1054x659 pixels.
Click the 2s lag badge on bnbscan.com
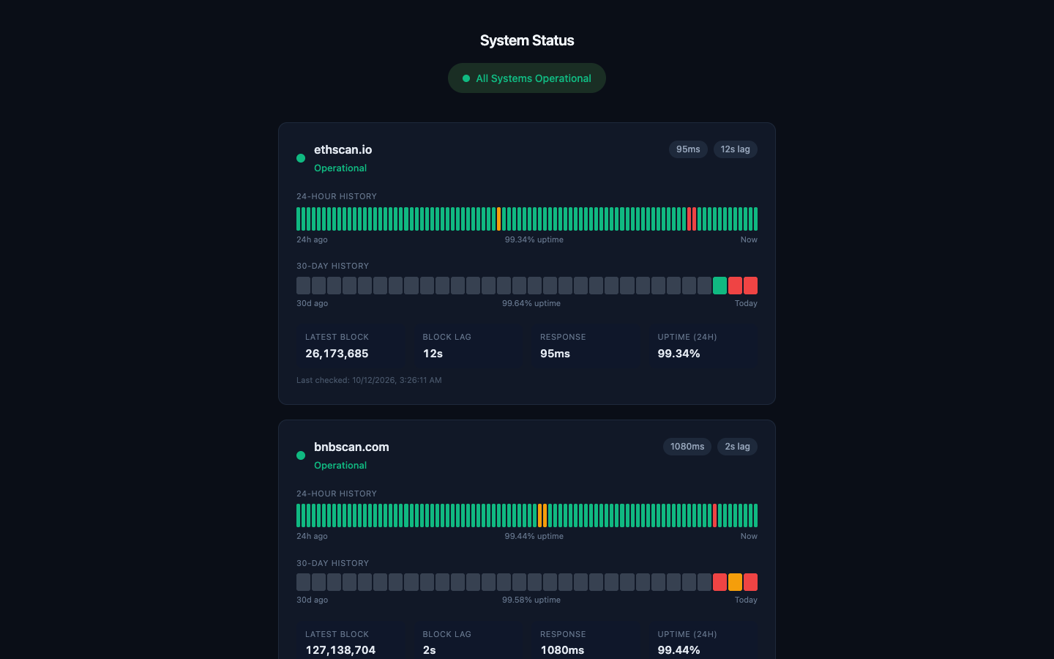tap(737, 447)
